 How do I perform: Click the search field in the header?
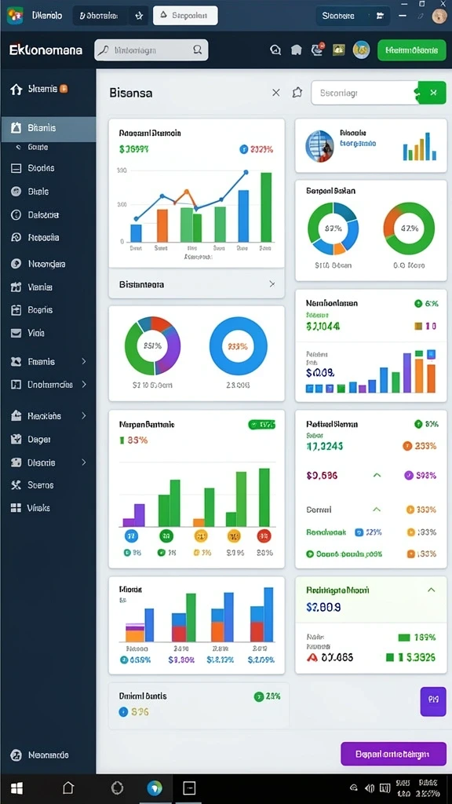pyautogui.click(x=151, y=50)
